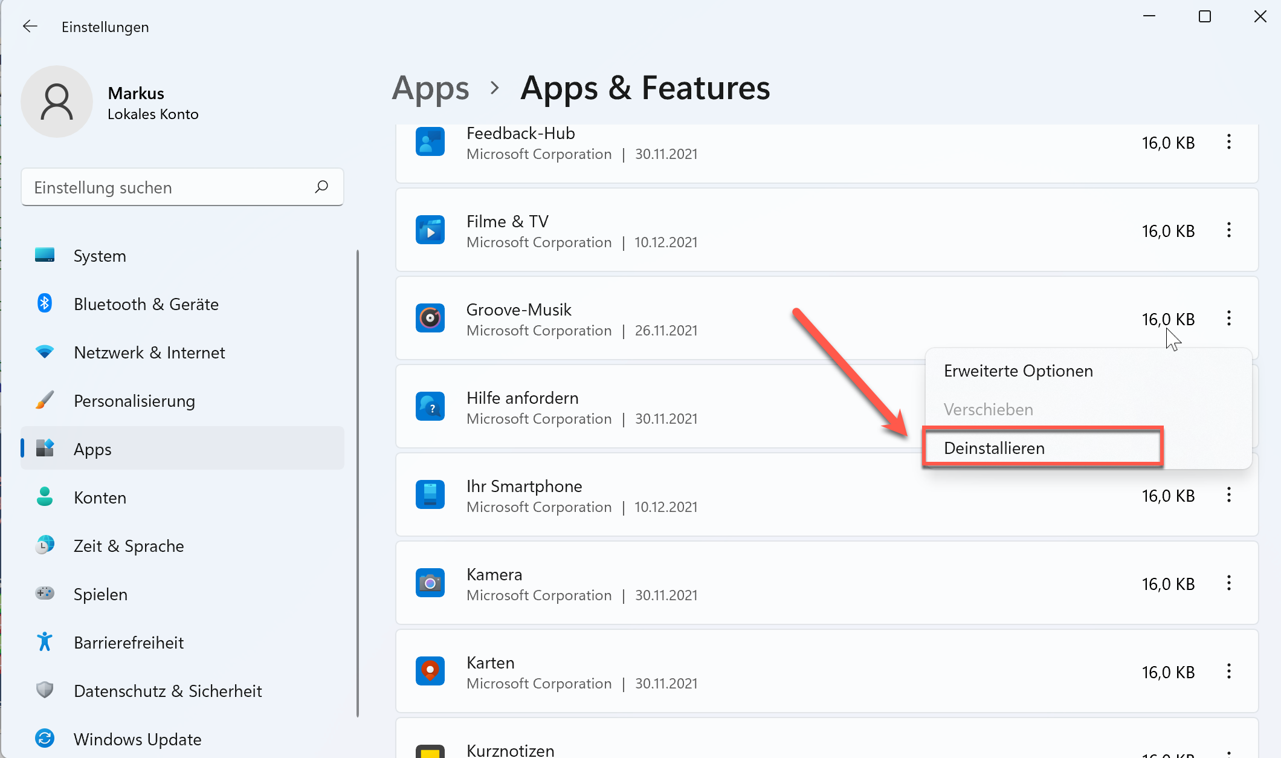Open Groove-Musik three-dot menu
1281x758 pixels.
point(1229,318)
